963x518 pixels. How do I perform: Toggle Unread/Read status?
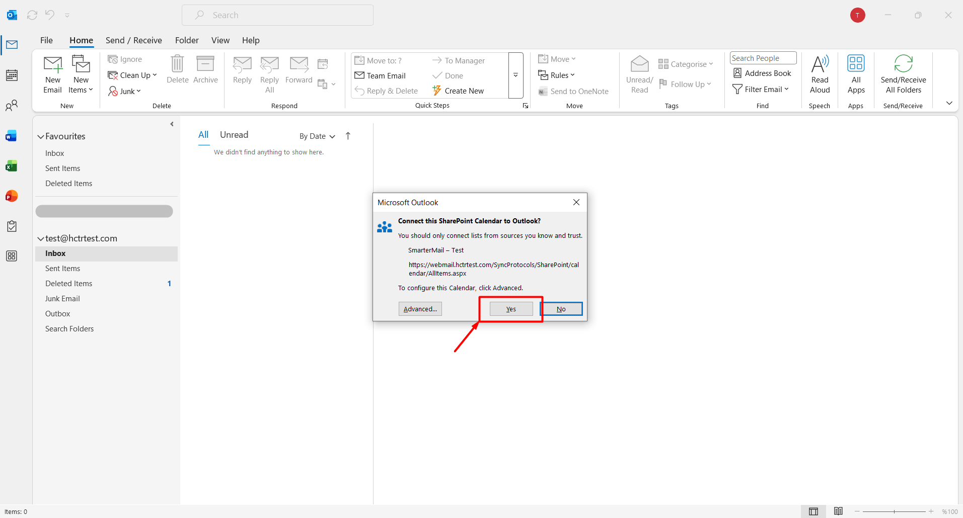click(x=639, y=74)
